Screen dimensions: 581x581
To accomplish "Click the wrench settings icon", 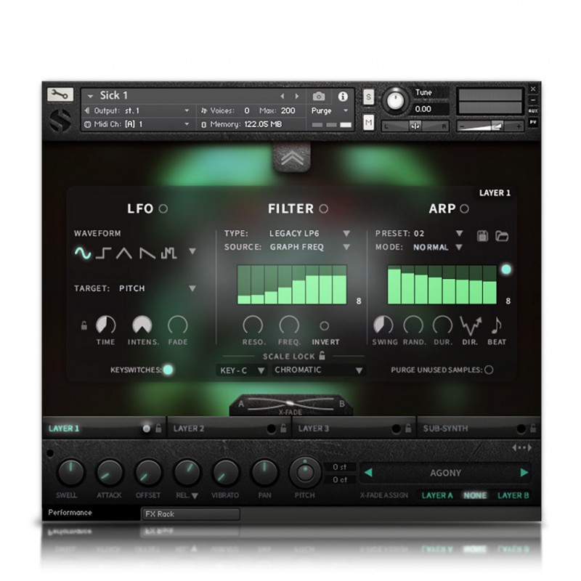I will pyautogui.click(x=60, y=94).
